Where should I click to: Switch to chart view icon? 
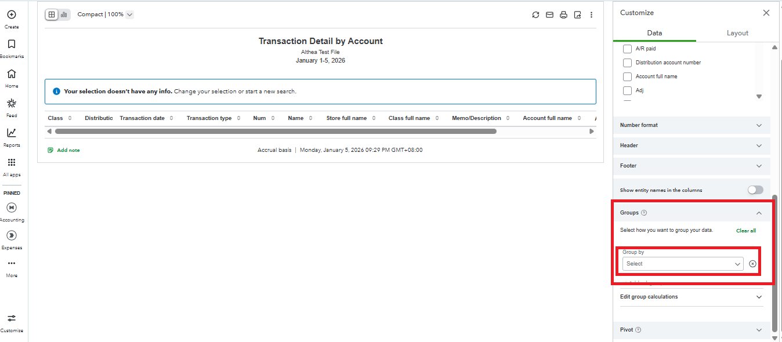coord(64,14)
